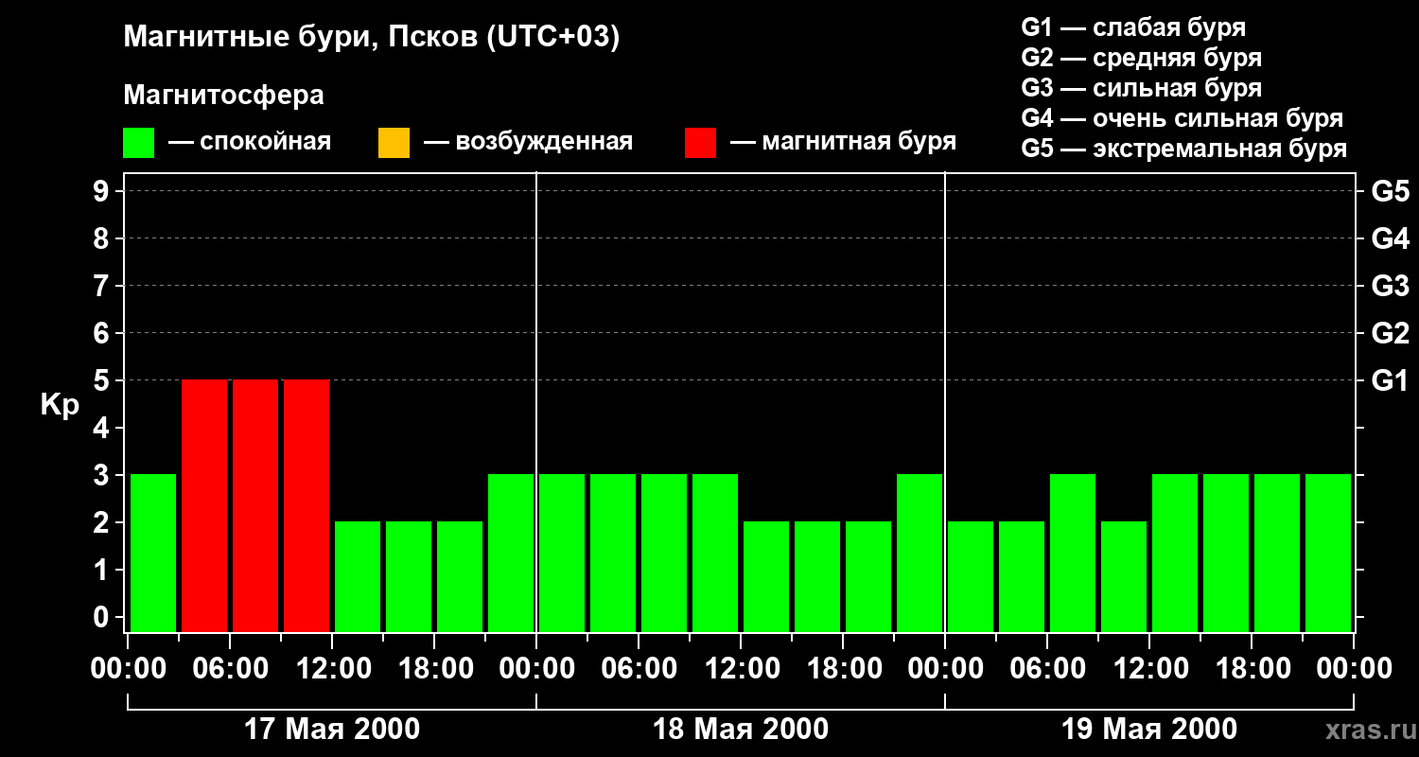
Task: Select the 'G2 — средняя буря' legend line
Action: [x=1141, y=58]
